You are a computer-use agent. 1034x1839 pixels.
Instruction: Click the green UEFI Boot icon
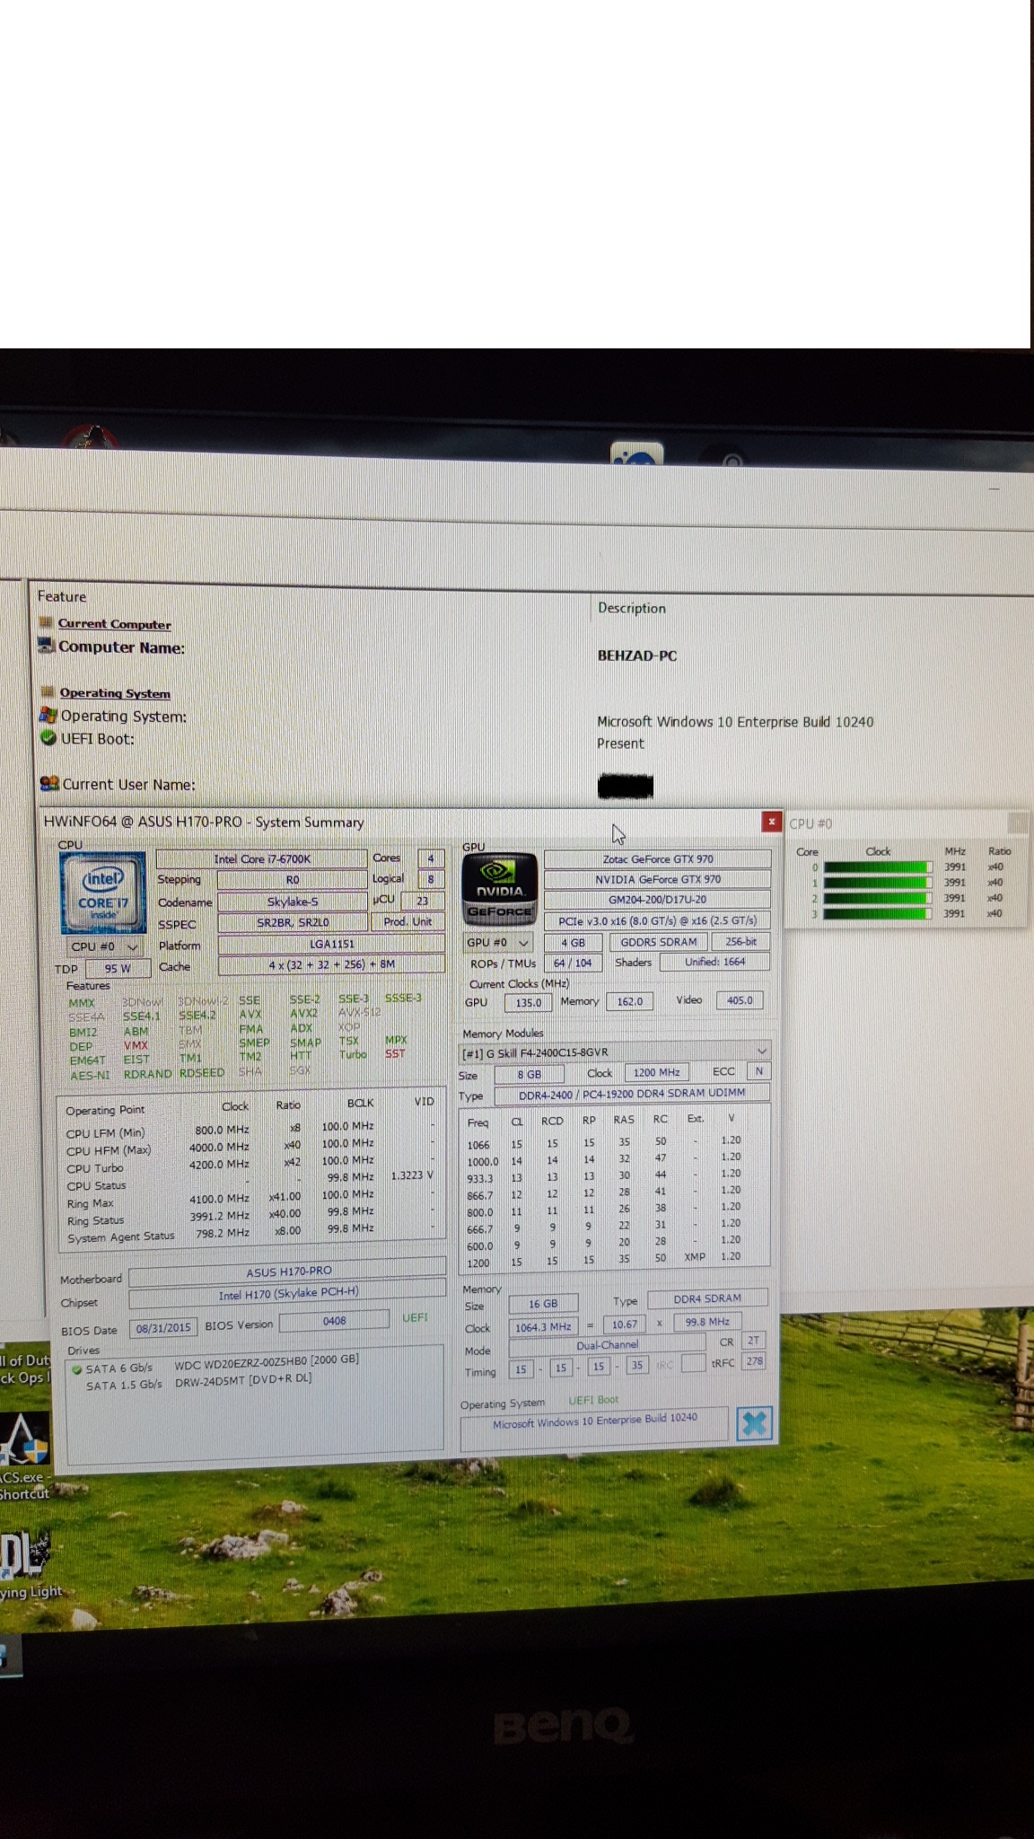tap(48, 738)
